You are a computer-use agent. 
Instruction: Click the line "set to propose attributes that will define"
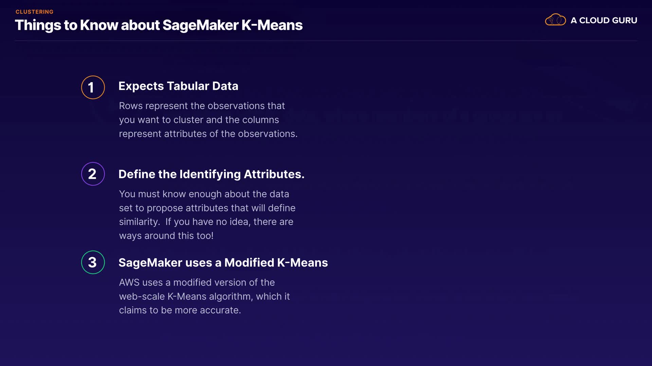(x=207, y=208)
